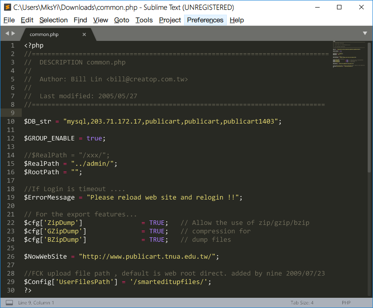This screenshot has width=373, height=308.
Task: Open the Find menu
Action: click(x=80, y=20)
